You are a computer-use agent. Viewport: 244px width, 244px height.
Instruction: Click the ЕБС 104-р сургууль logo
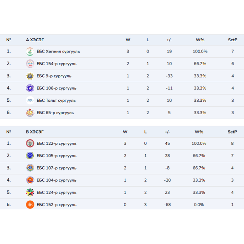30,180
